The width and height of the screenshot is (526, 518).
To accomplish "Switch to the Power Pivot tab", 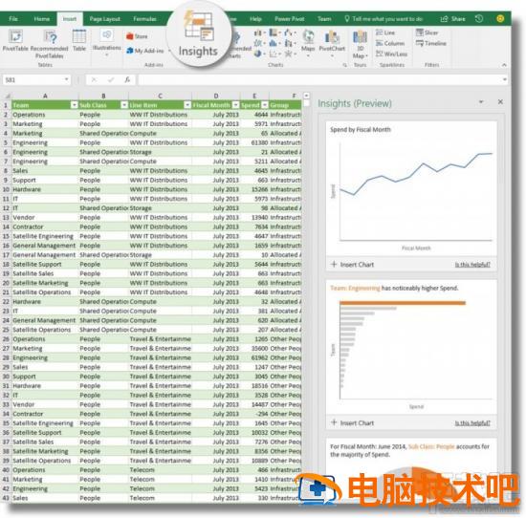I will click(289, 19).
